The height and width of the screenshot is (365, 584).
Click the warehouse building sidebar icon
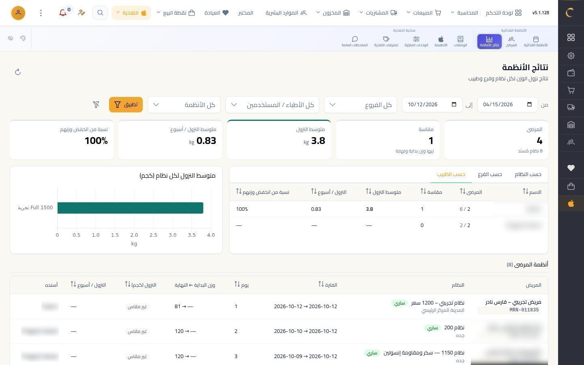click(x=571, y=125)
